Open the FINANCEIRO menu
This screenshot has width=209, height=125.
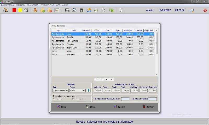33,5
